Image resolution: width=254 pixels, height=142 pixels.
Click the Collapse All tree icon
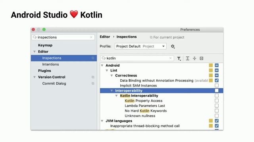tap(194, 58)
